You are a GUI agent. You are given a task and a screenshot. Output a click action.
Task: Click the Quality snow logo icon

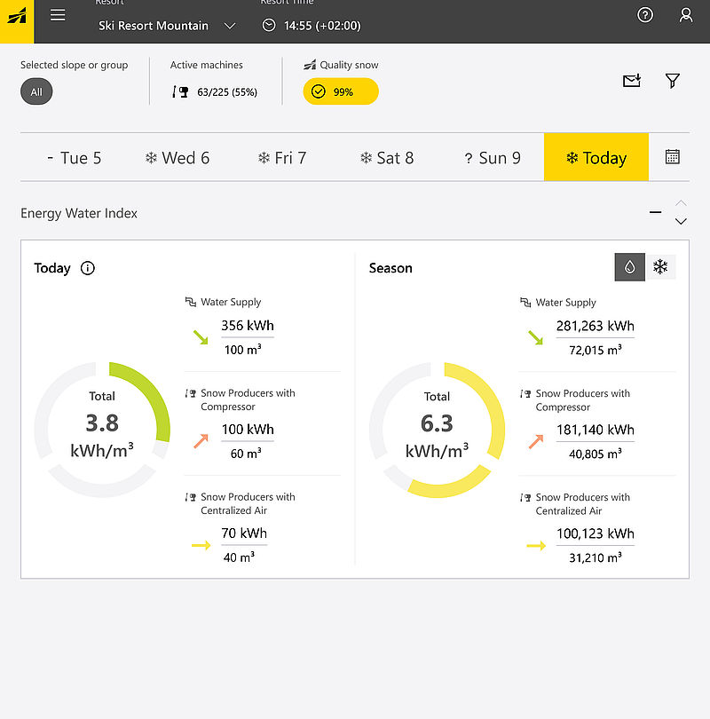click(x=310, y=65)
